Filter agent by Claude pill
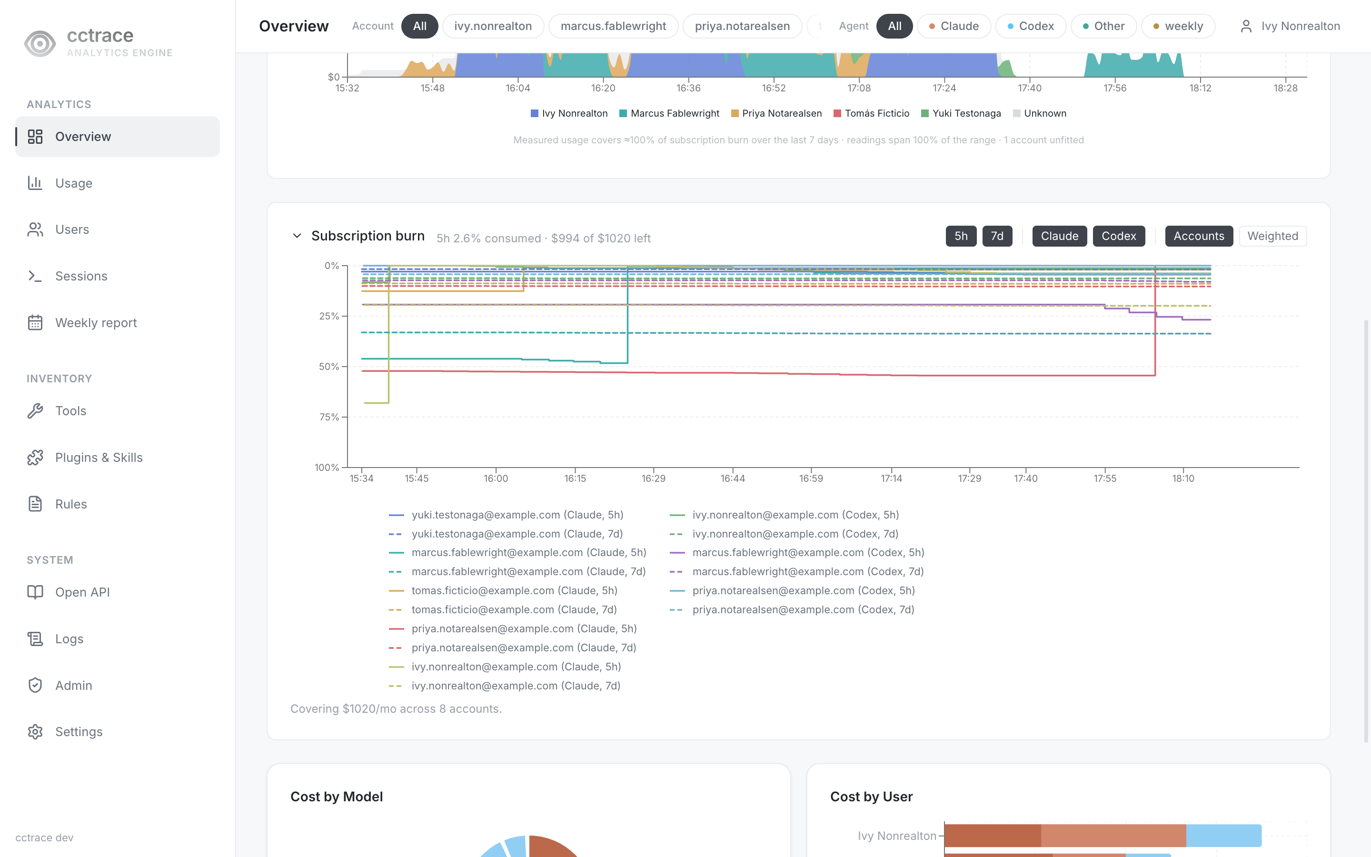Viewport: 1371px width, 857px height. point(954,26)
